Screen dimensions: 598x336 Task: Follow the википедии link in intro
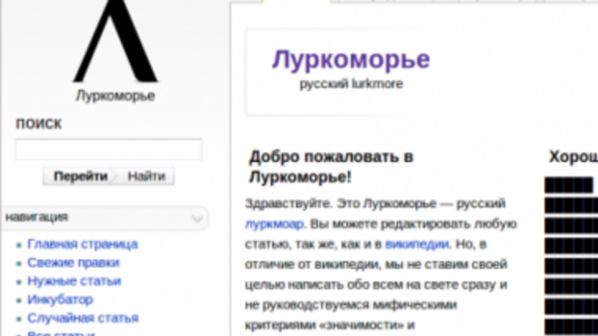417,244
